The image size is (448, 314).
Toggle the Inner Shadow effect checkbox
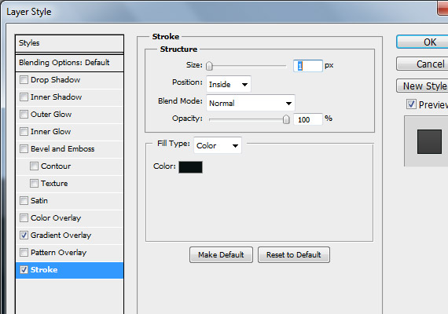(24, 97)
